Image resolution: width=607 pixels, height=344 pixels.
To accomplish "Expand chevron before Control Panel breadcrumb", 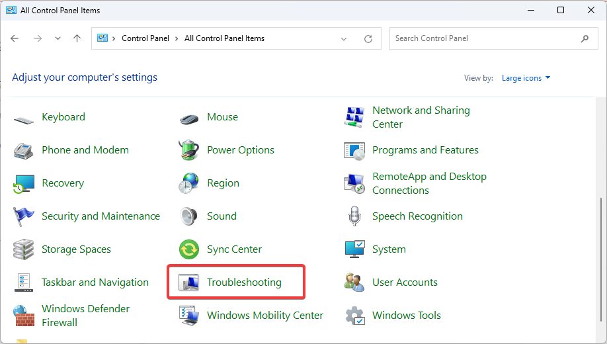I will point(114,38).
